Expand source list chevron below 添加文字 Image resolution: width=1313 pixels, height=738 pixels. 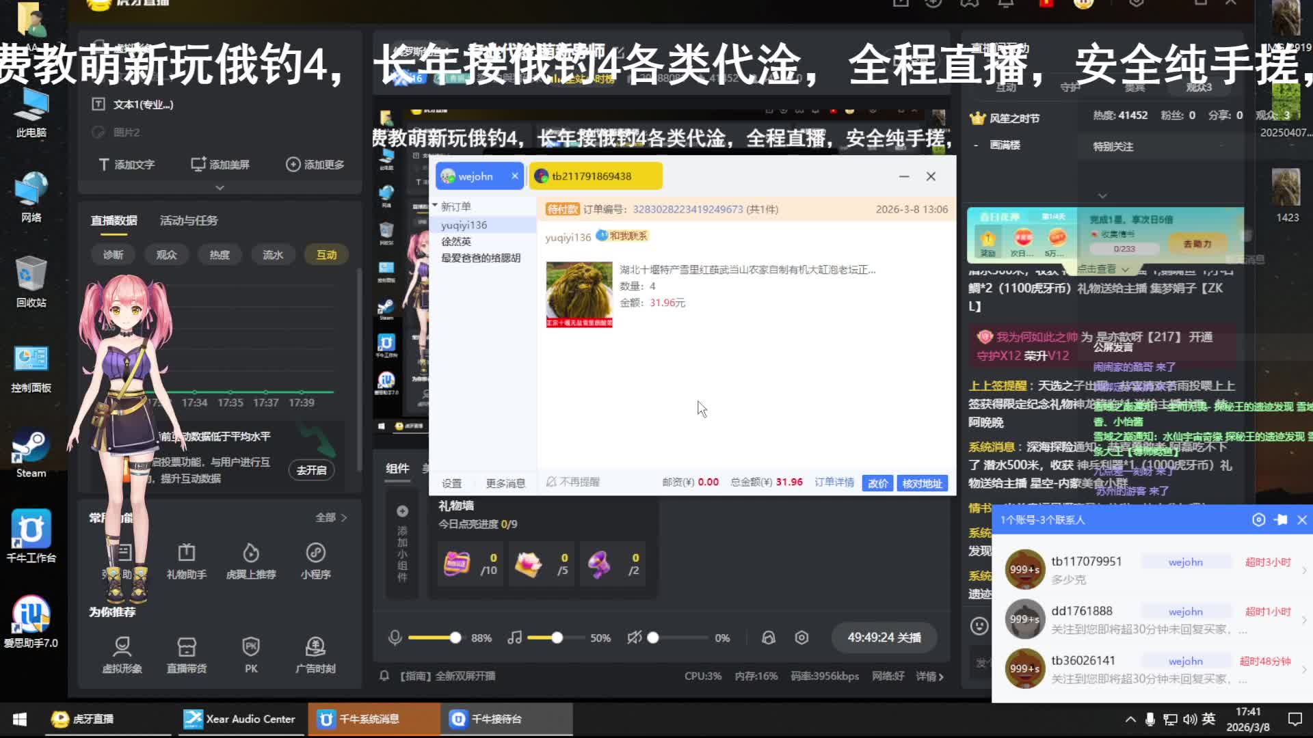pyautogui.click(x=220, y=187)
